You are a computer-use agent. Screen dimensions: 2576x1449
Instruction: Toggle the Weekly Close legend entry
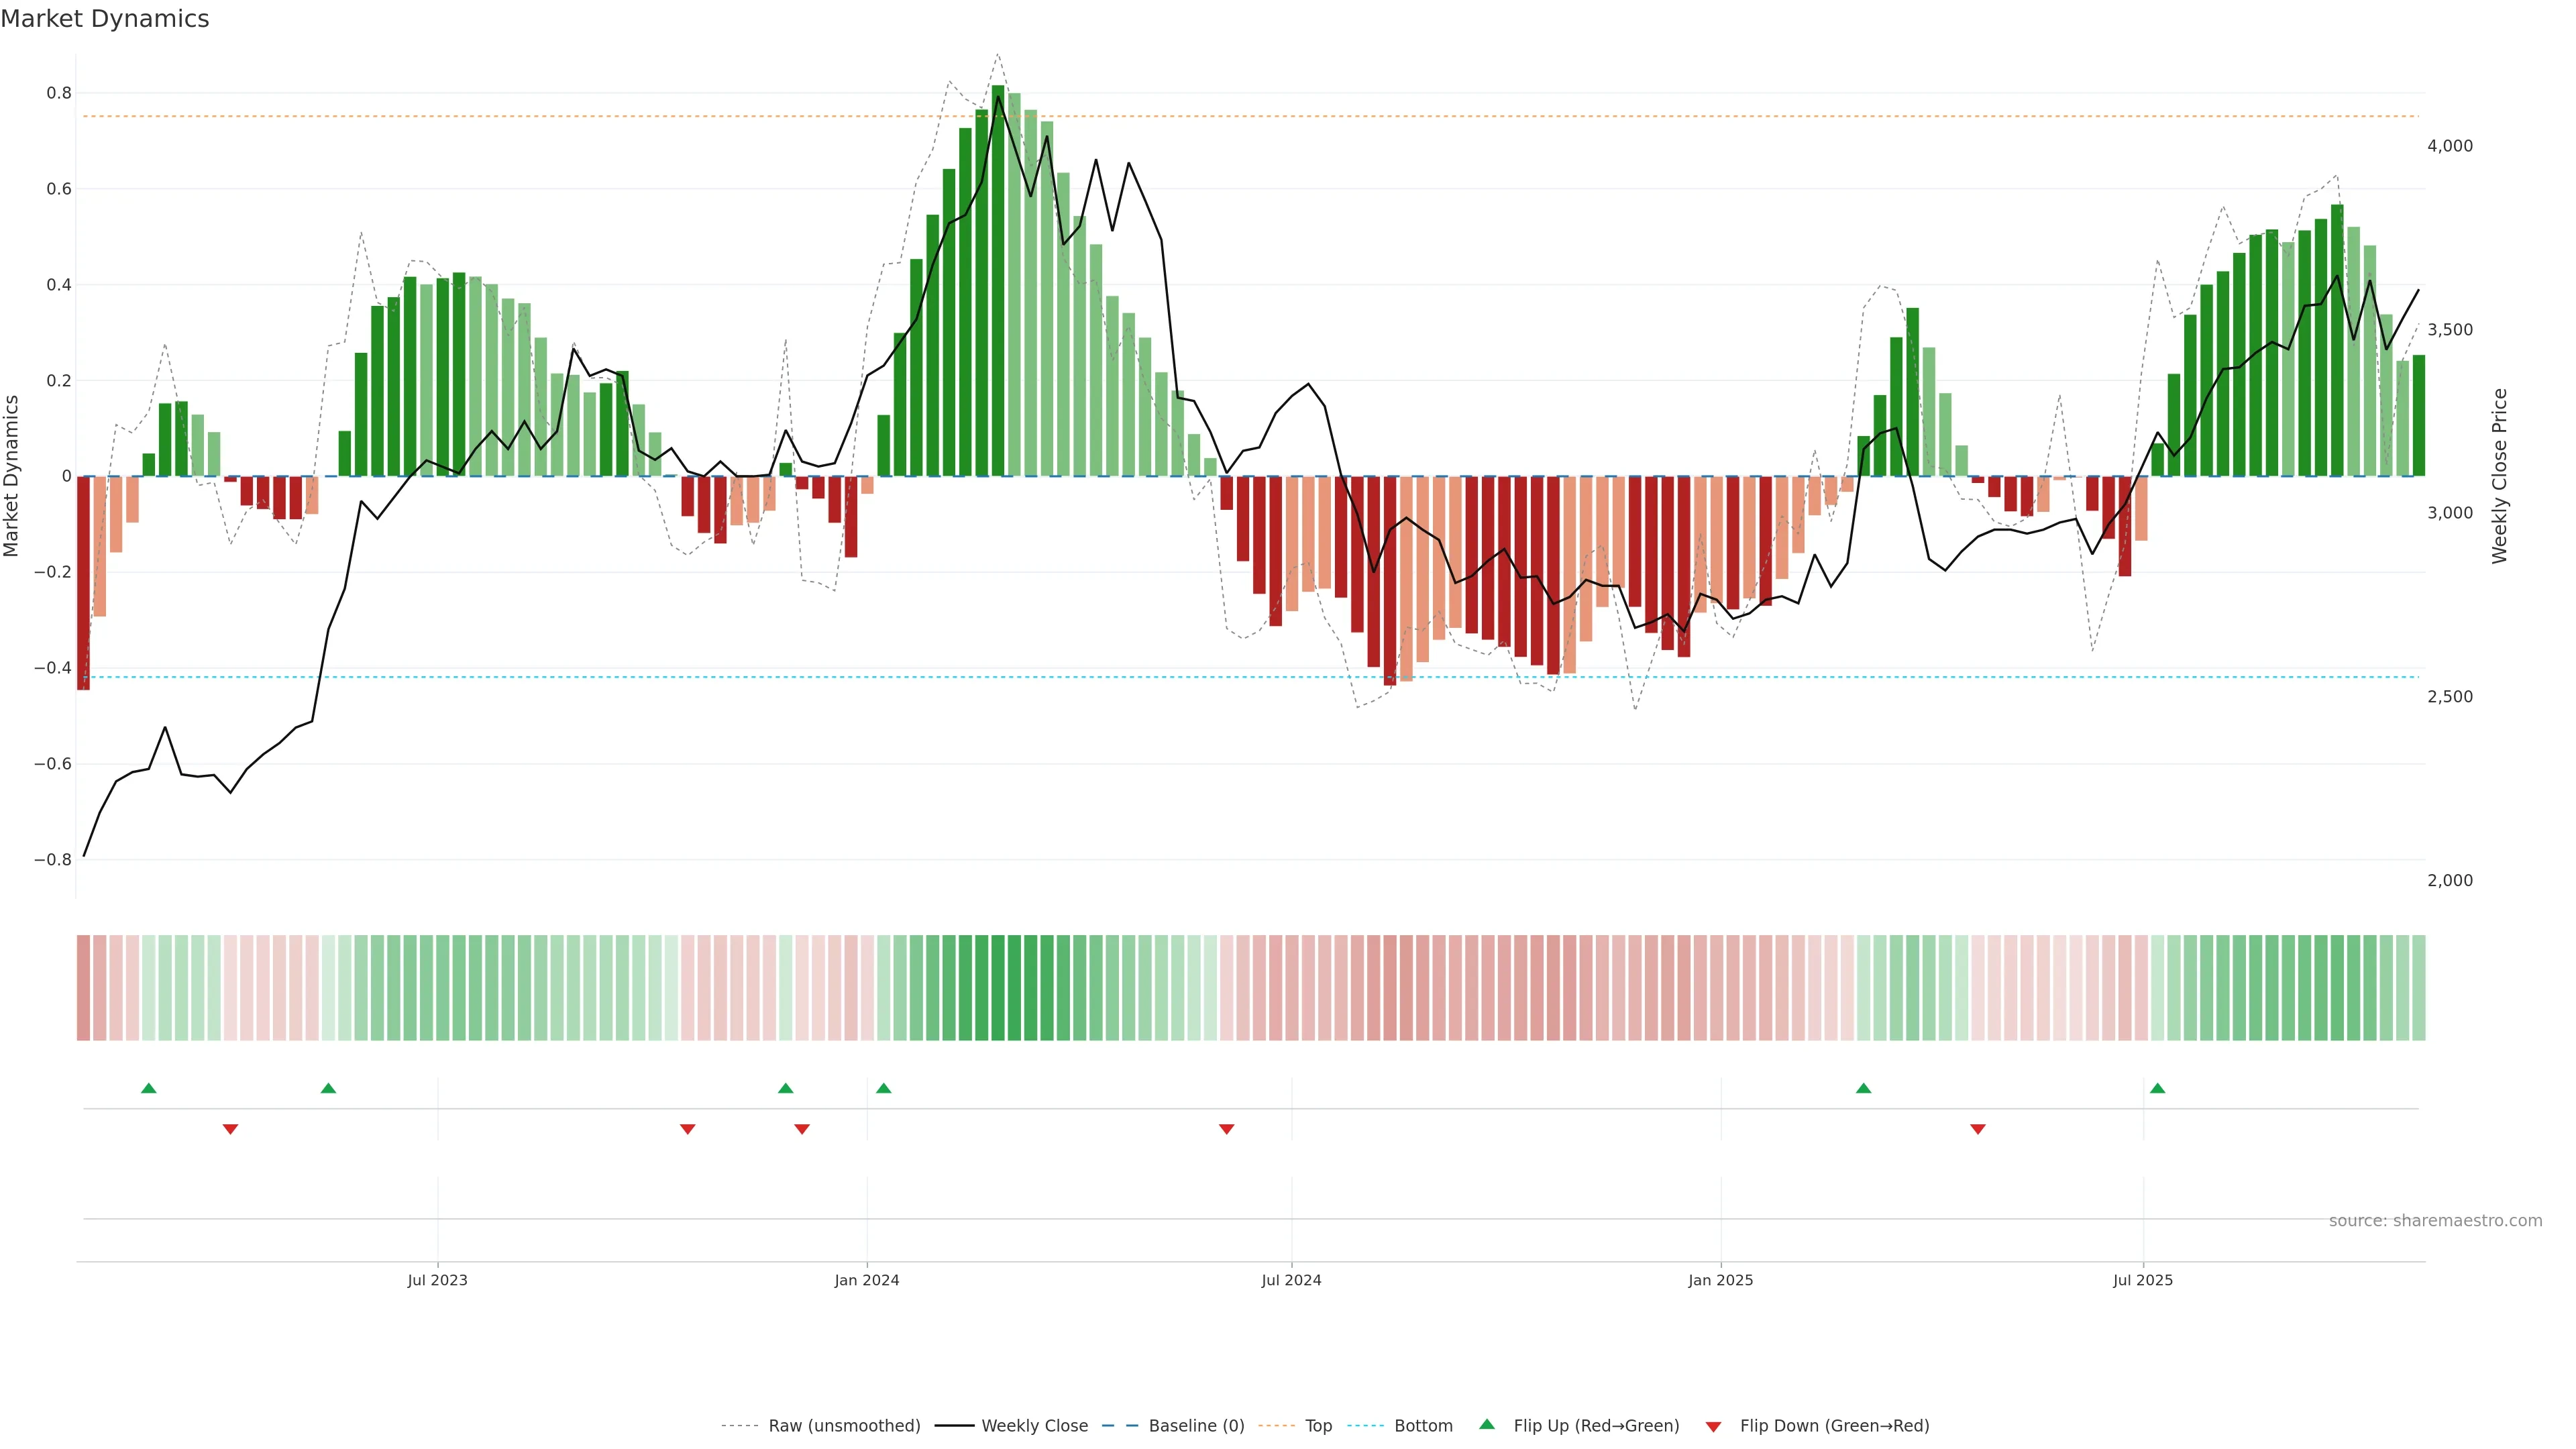(1034, 1426)
